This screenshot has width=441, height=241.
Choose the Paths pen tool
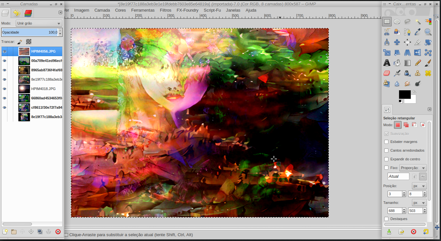[407, 32]
